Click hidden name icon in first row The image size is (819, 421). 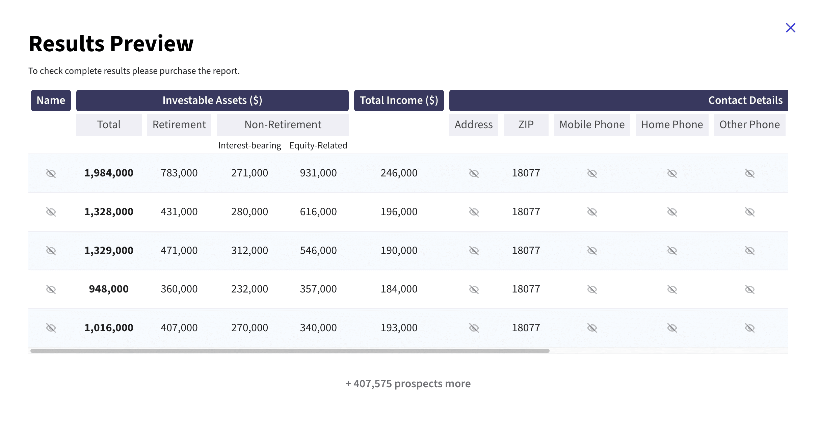51,173
